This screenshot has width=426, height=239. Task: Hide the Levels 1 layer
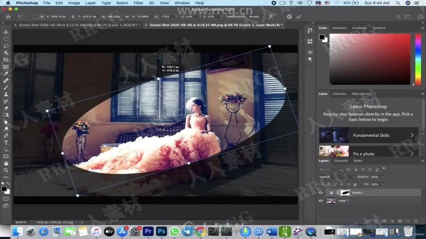click(321, 193)
